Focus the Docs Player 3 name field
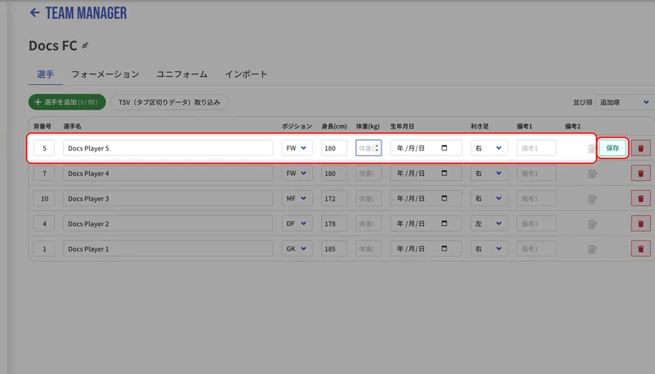Screen dimensions: 655x374 [x=168, y=199]
